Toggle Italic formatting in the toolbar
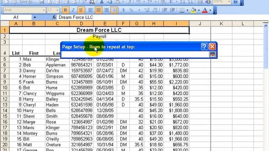The height and width of the screenshot is (151, 269). [73, 10]
